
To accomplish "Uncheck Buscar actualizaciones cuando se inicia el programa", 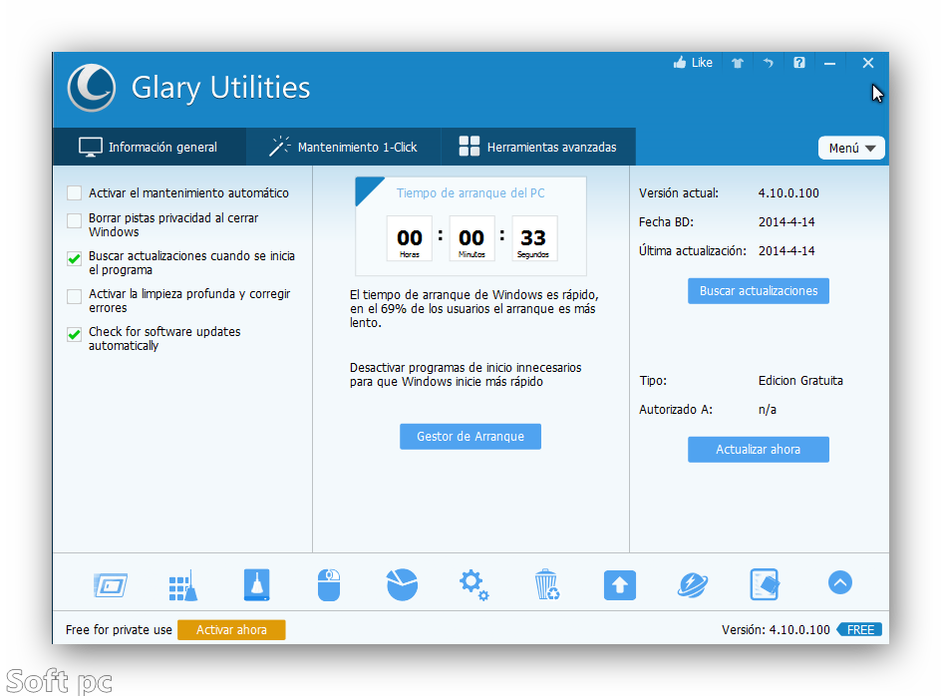I will click(x=75, y=258).
